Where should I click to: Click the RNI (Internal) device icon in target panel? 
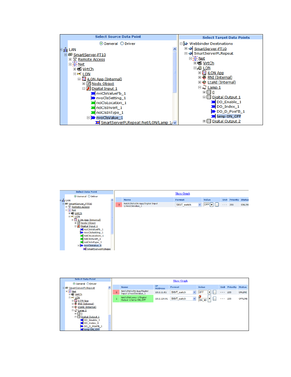204,78
